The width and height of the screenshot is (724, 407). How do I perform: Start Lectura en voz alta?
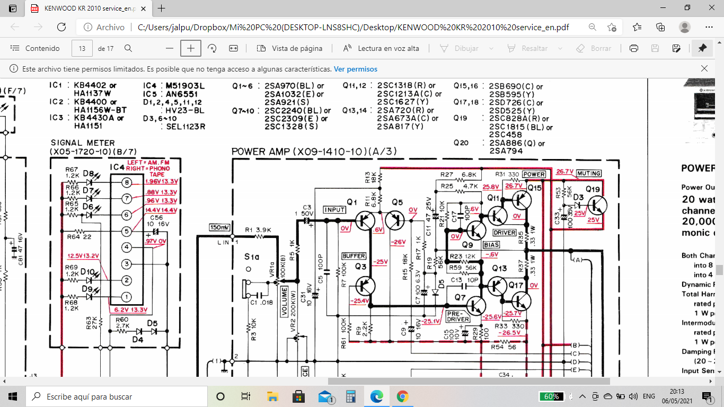click(381, 48)
